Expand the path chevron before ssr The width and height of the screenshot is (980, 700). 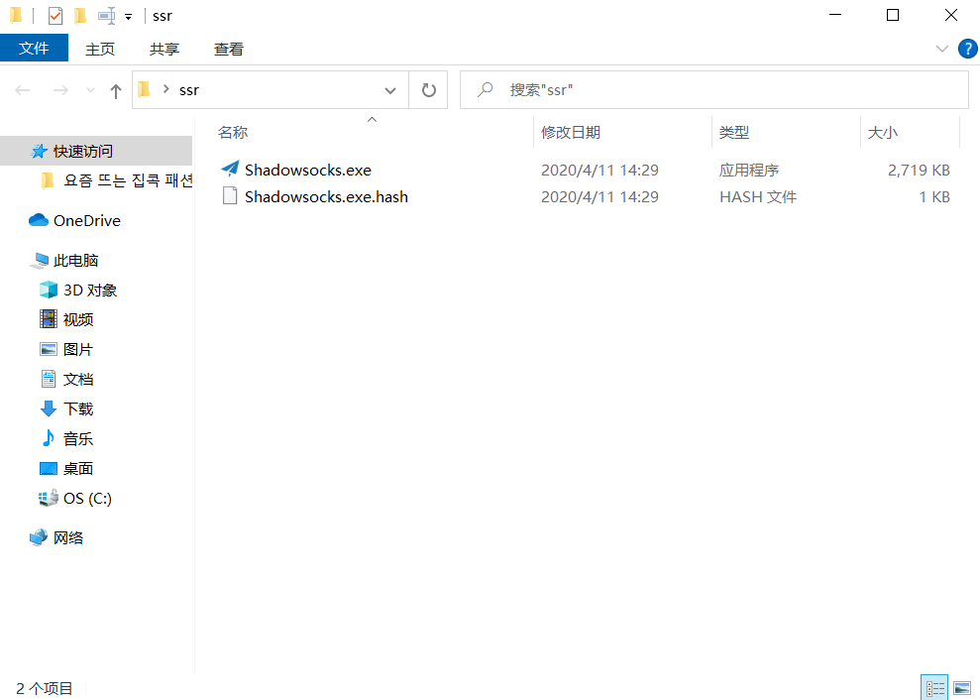click(166, 89)
